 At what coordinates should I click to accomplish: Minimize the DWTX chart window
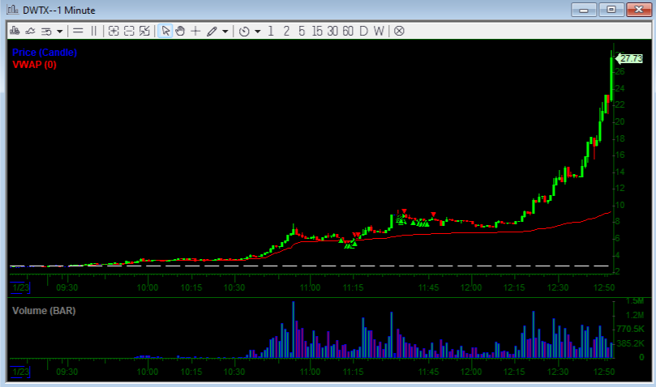click(584, 10)
